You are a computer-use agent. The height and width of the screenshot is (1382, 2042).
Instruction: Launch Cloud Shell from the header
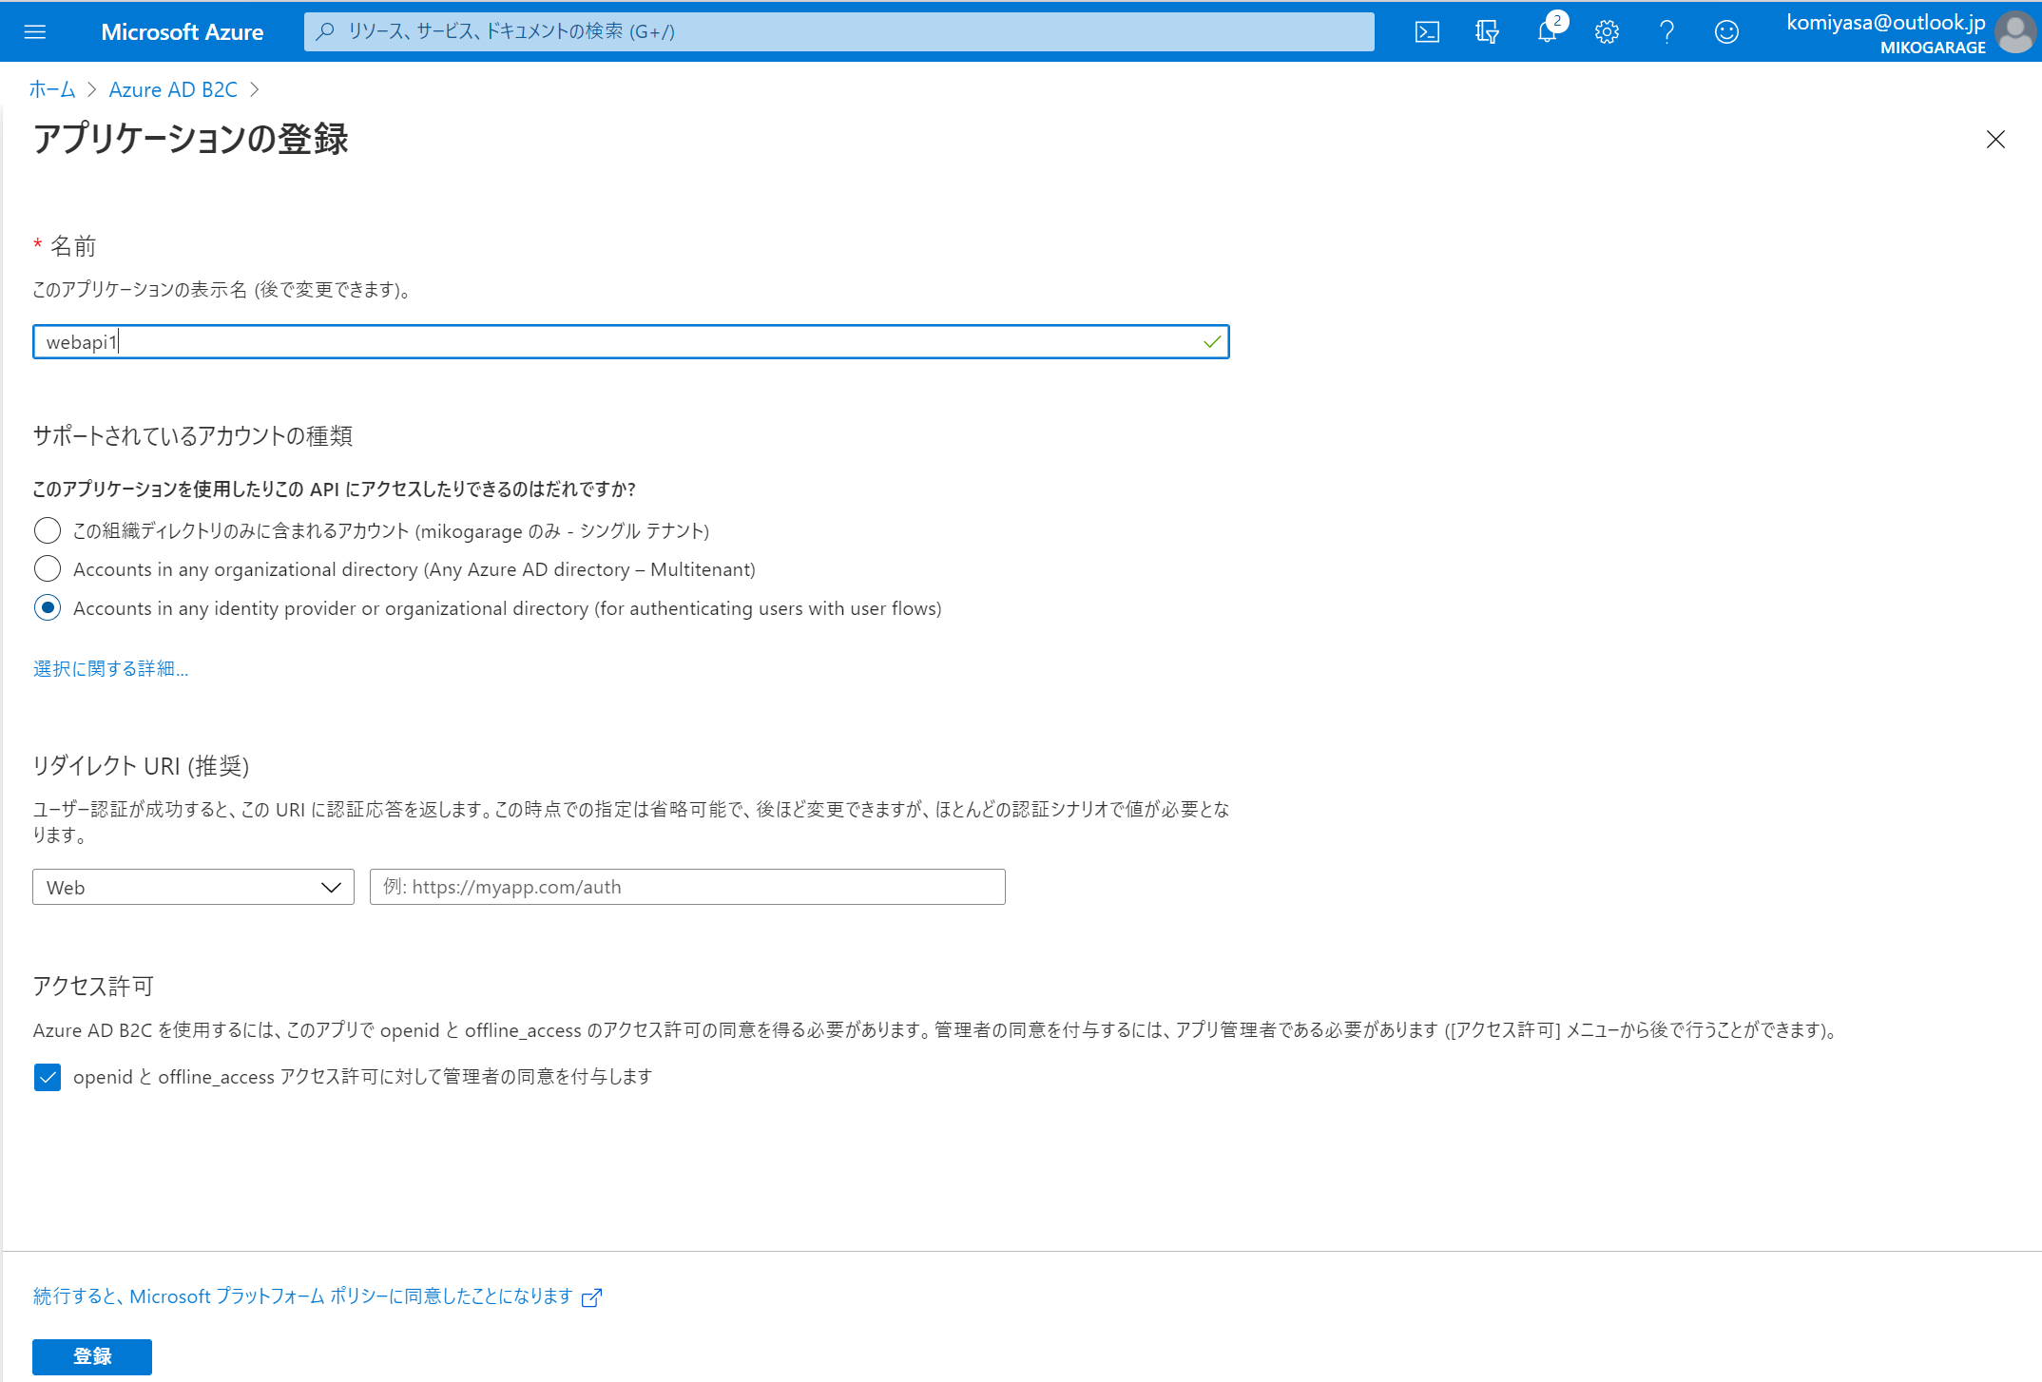click(x=1427, y=31)
